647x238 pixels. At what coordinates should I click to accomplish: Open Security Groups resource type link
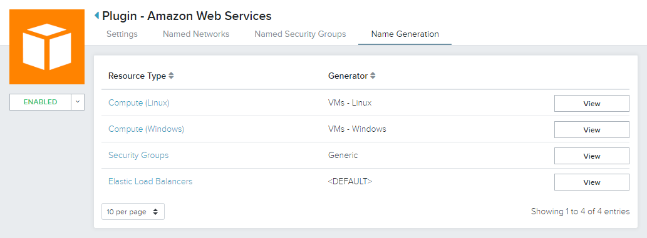[138, 156]
